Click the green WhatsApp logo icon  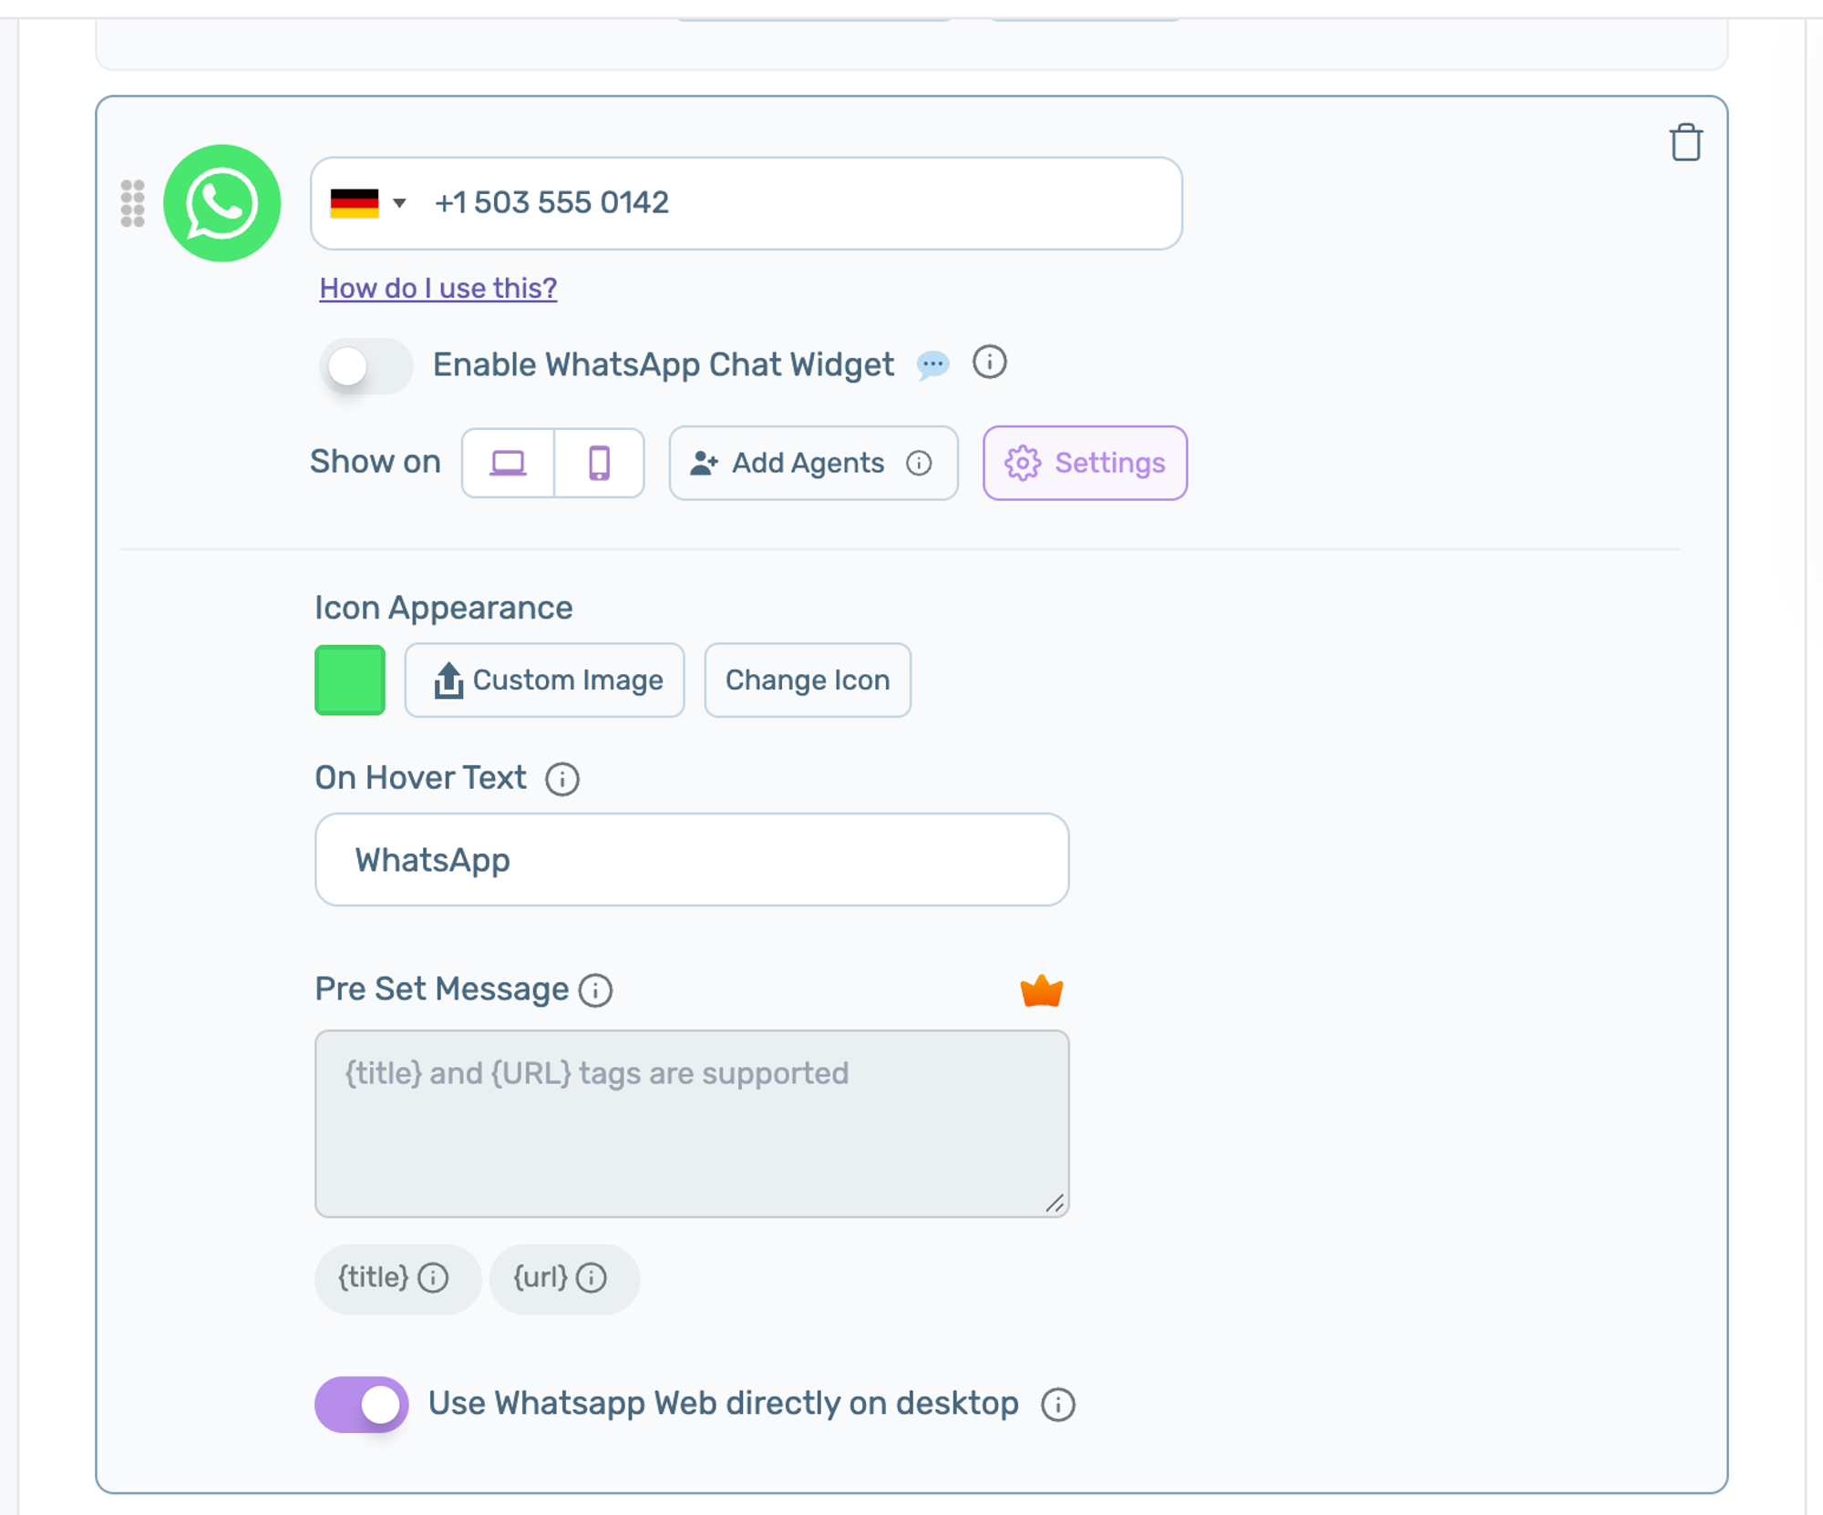click(x=222, y=203)
